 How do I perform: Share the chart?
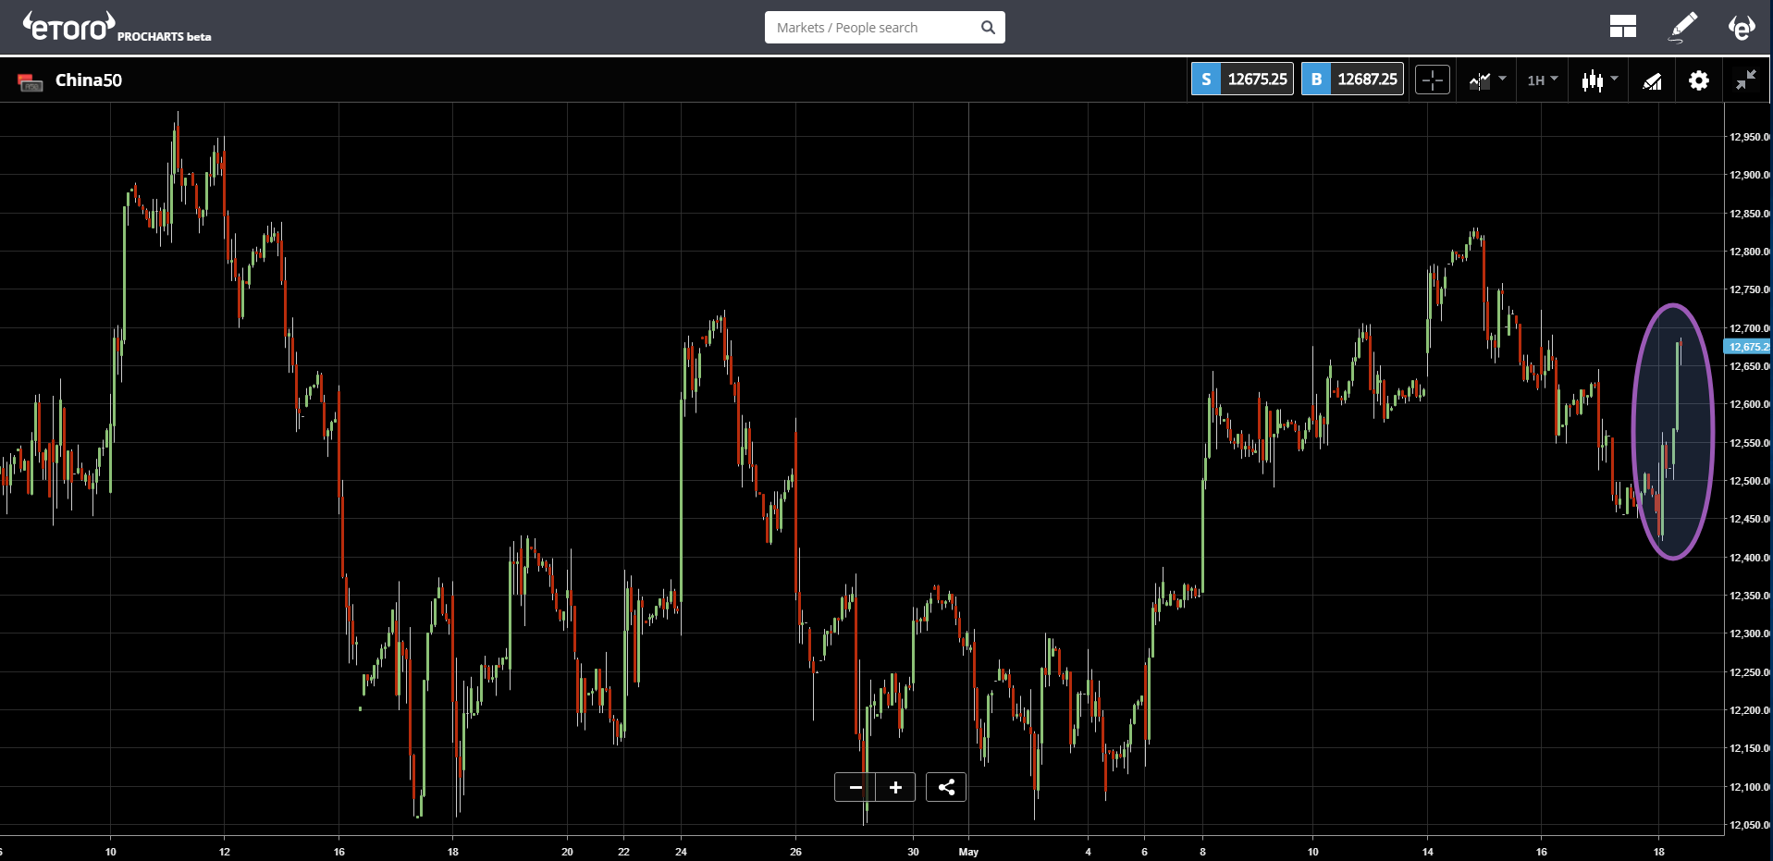[x=946, y=787]
